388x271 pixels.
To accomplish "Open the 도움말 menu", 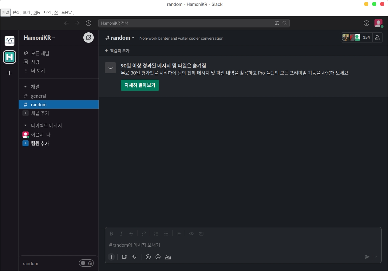I will [x=66, y=13].
